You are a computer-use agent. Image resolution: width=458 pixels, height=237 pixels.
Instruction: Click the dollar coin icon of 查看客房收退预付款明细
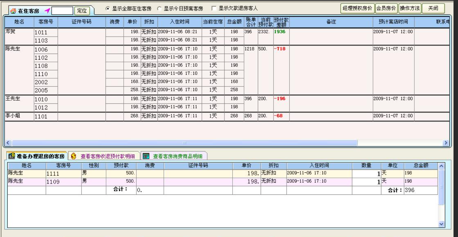coord(74,156)
